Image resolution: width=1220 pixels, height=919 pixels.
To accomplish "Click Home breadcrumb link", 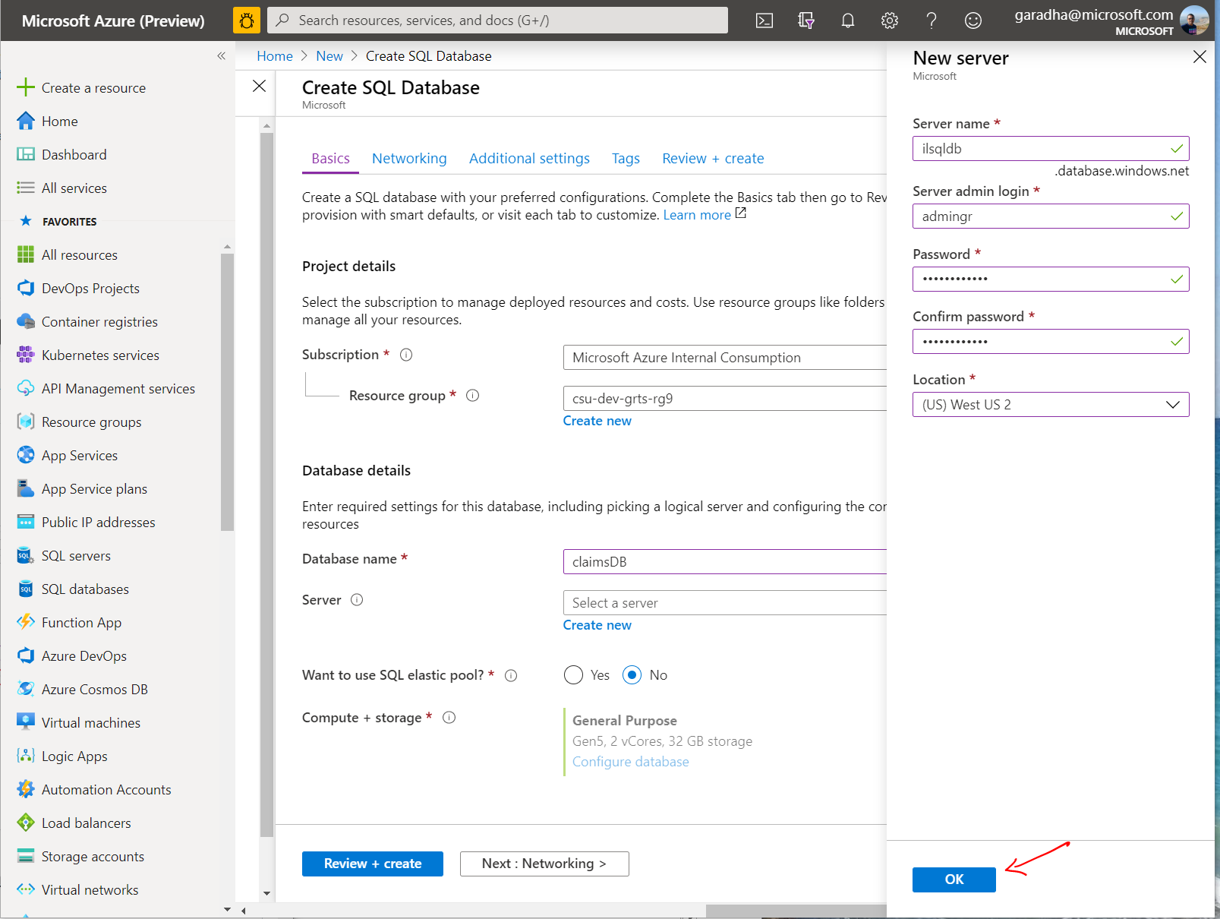I will click(x=275, y=56).
